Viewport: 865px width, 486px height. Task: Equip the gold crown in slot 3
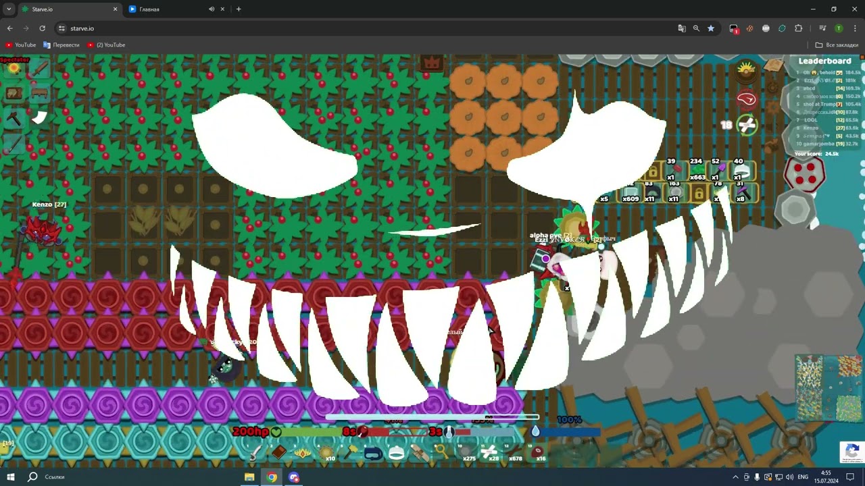(x=303, y=452)
